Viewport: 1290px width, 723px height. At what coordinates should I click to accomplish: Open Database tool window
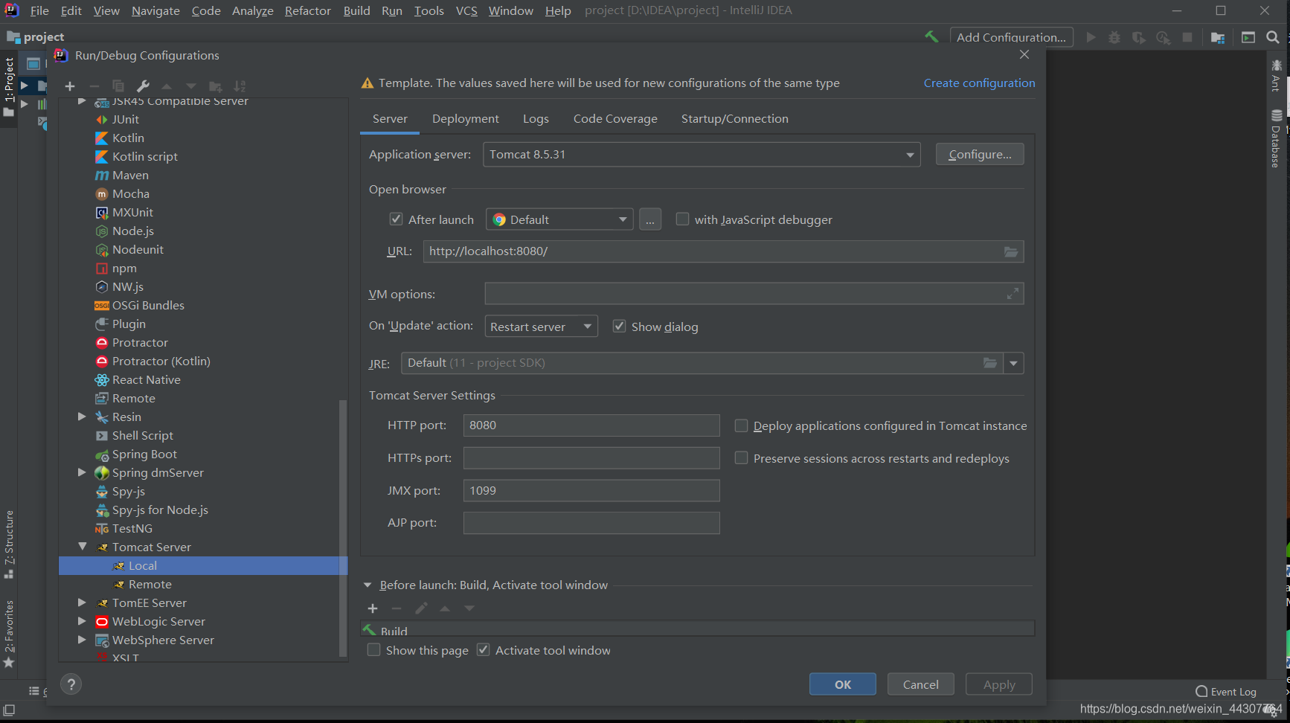point(1276,138)
